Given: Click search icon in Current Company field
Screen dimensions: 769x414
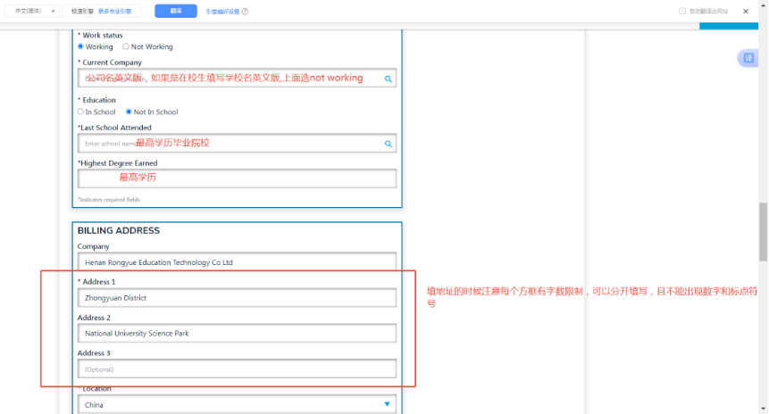Looking at the screenshot, I should point(389,79).
